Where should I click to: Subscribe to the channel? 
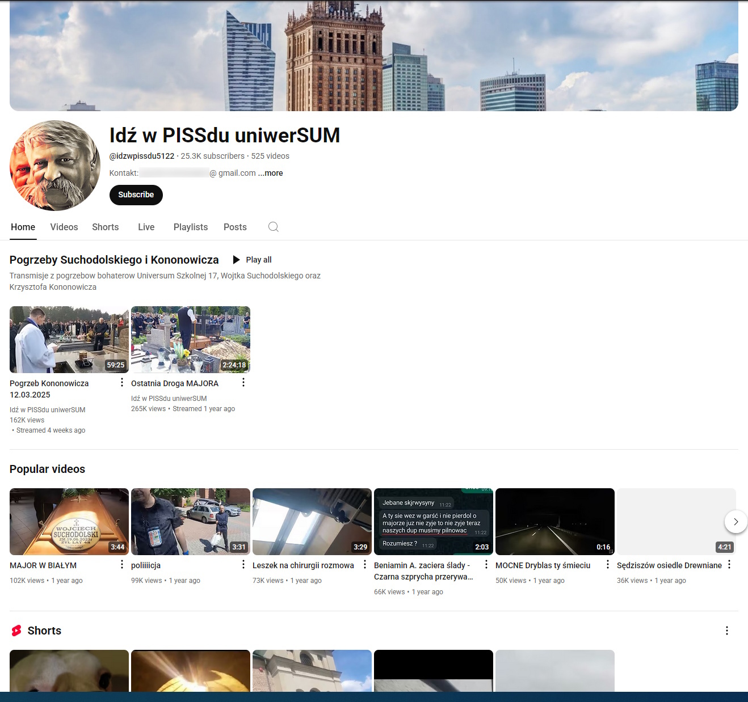[x=136, y=194]
